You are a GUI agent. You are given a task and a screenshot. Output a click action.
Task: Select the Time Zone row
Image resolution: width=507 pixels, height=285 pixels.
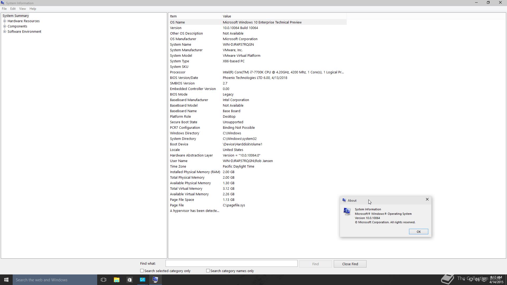[257, 167]
